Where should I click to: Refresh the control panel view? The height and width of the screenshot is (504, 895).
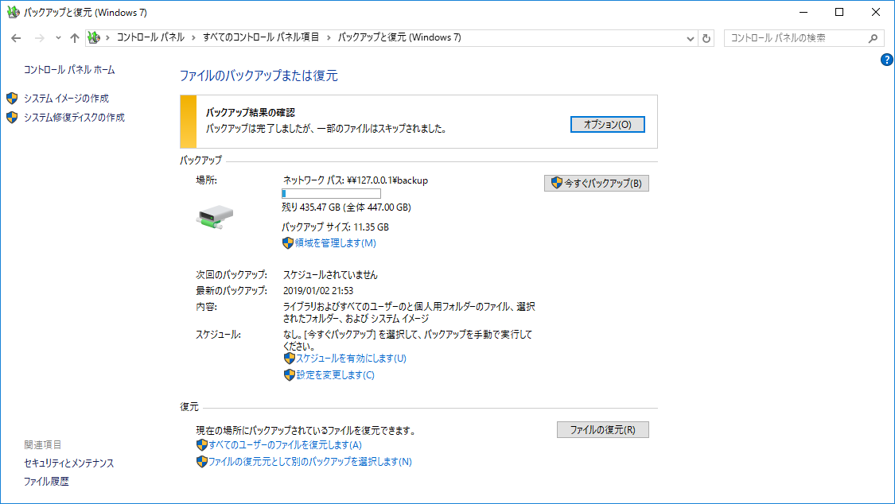click(706, 39)
